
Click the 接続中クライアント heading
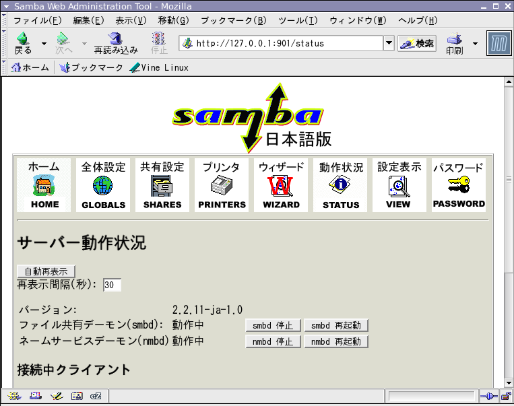[73, 370]
